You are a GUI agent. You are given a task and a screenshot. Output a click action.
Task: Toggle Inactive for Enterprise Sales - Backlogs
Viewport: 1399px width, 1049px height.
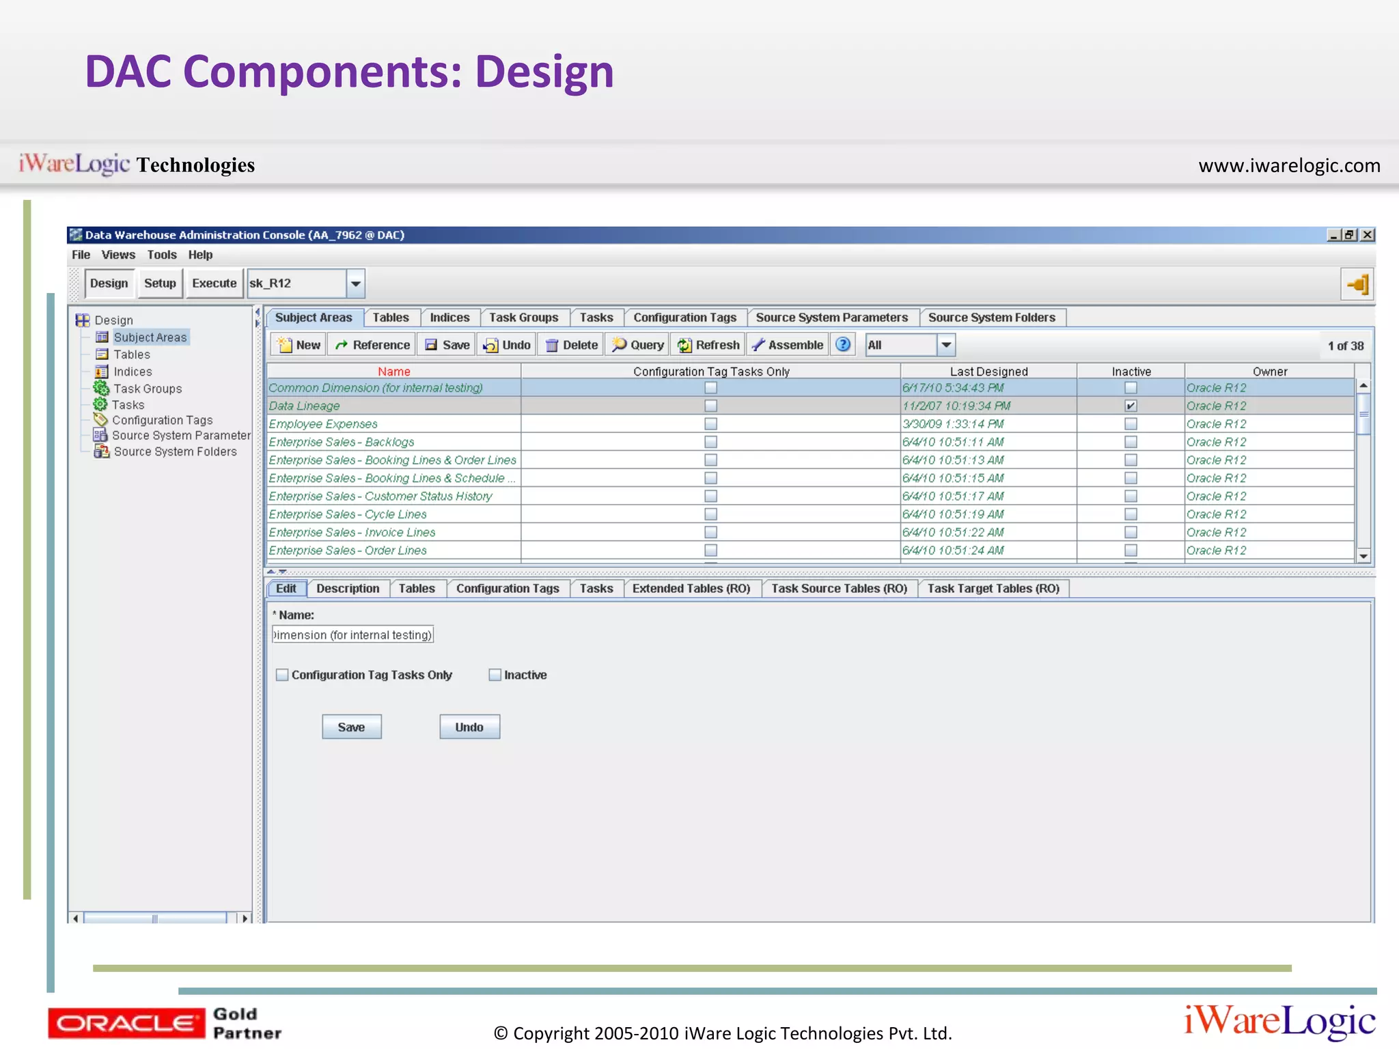[x=1131, y=442]
